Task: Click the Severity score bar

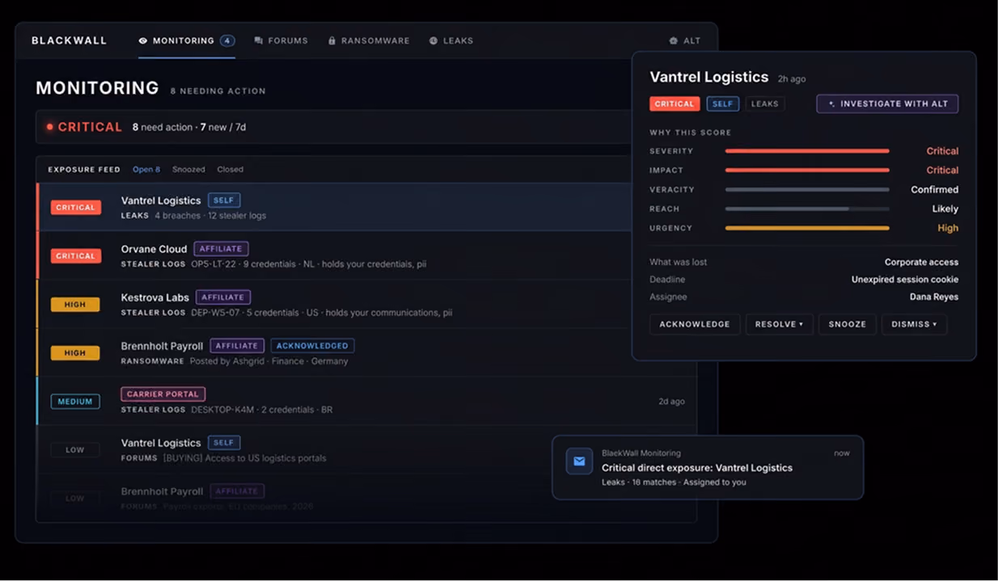Action: (807, 151)
